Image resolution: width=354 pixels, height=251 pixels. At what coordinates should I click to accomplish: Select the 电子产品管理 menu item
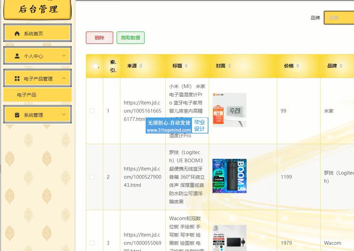click(38, 78)
